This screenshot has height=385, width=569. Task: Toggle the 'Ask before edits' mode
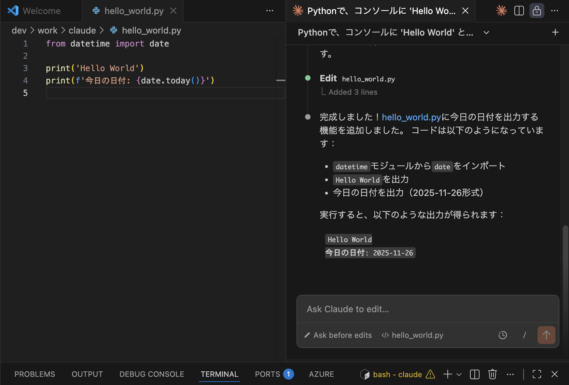coord(338,335)
